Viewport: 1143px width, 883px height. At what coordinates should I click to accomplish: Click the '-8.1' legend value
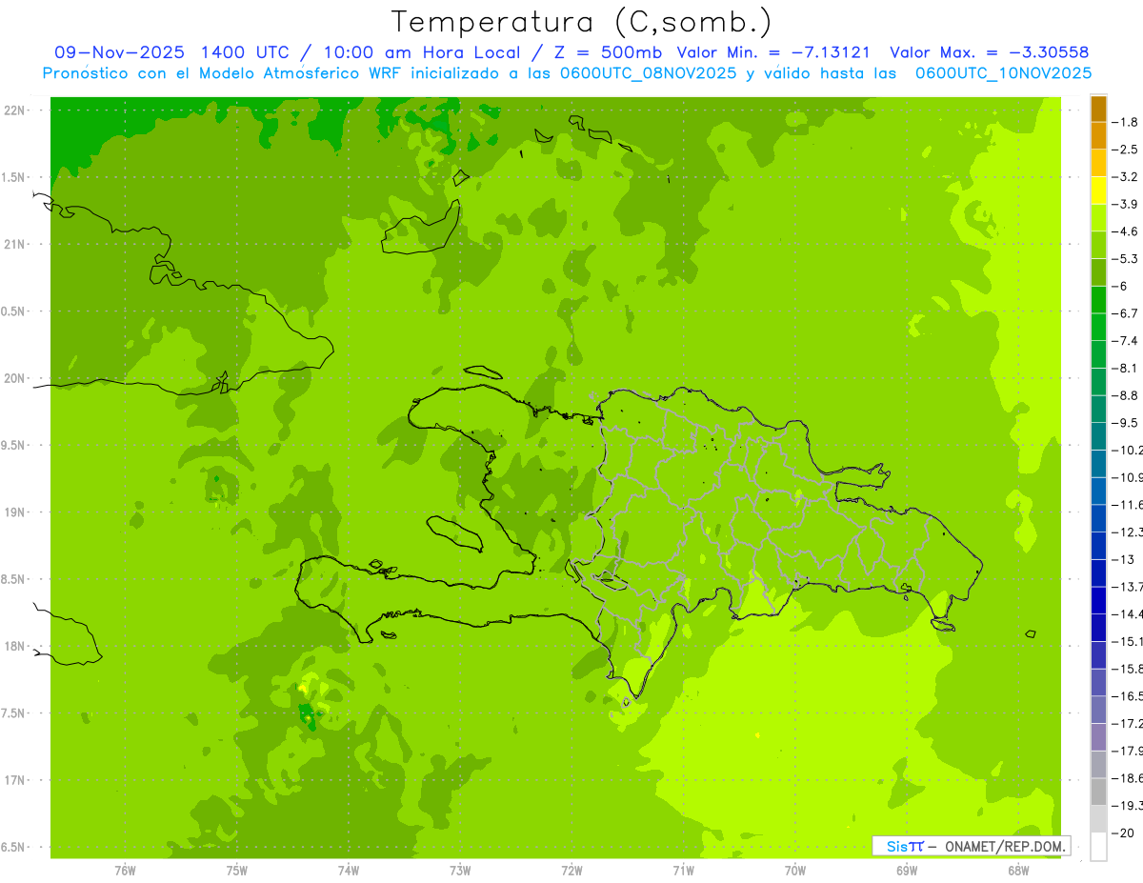click(1126, 368)
